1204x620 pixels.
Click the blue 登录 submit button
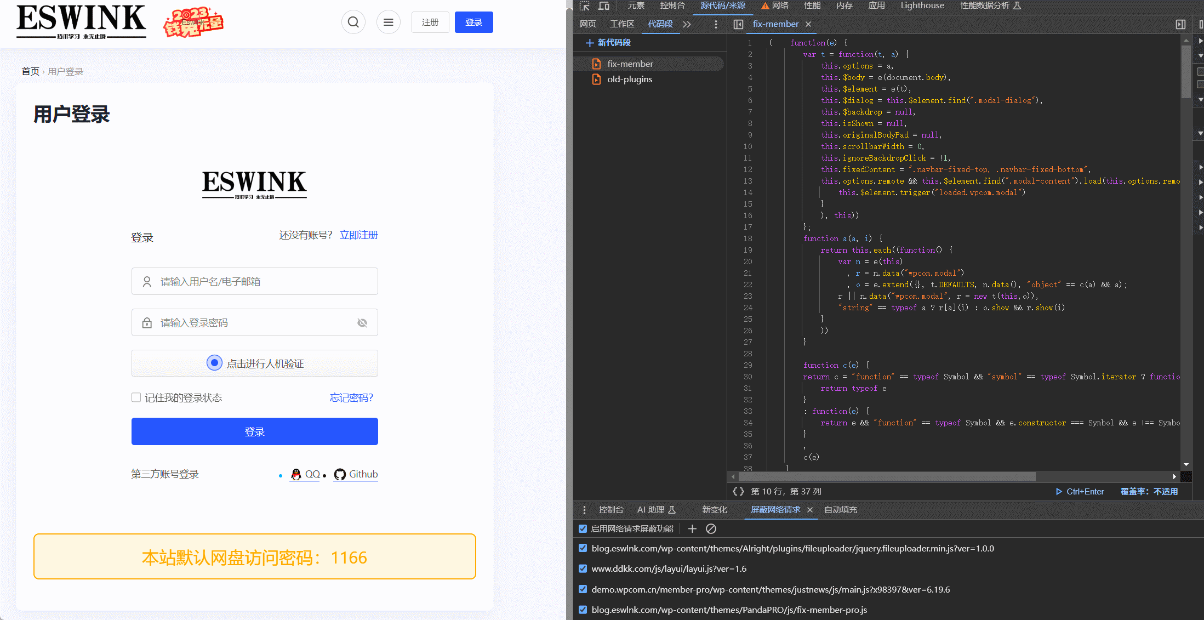(254, 431)
